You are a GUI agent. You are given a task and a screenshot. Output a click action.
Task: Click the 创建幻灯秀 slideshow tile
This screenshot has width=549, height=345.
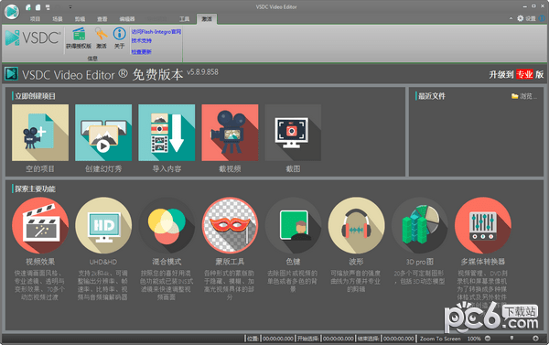[103, 133]
